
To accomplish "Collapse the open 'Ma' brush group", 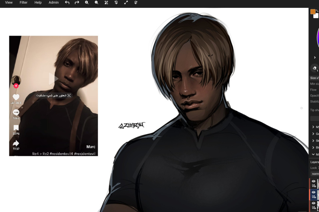I will (x=313, y=155).
